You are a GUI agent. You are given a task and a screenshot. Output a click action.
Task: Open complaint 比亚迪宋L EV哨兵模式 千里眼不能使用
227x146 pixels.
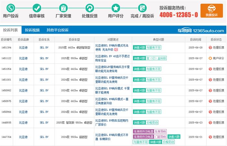(x=113, y=90)
